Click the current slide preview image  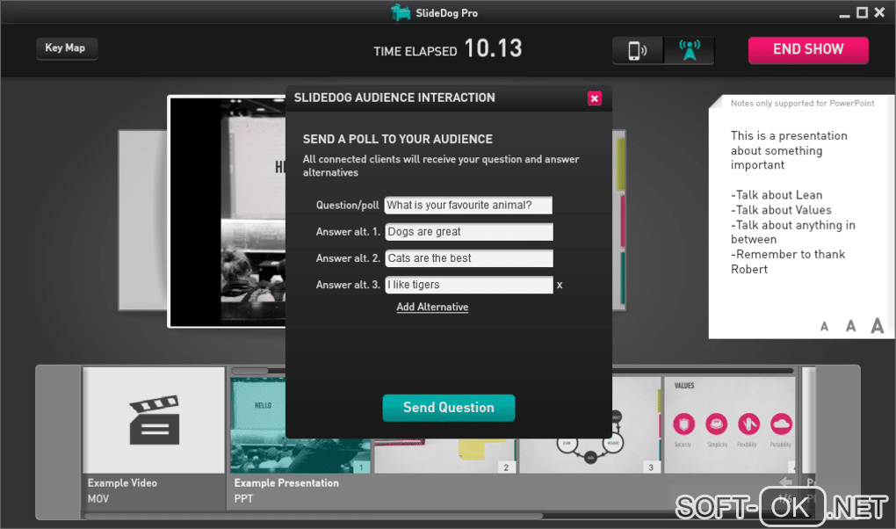pos(228,212)
